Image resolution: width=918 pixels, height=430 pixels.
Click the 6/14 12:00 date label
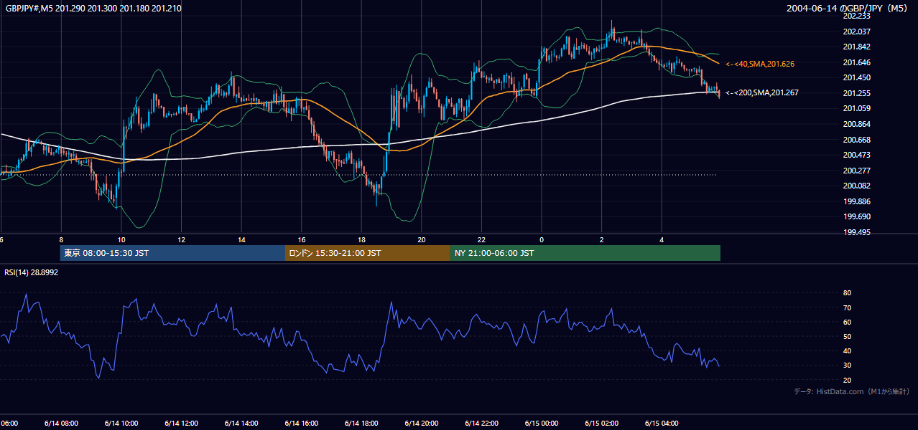pos(181,424)
